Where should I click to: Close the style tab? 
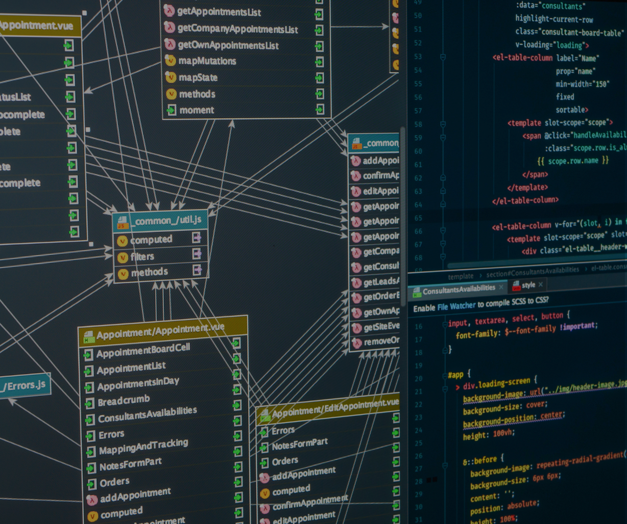541,284
